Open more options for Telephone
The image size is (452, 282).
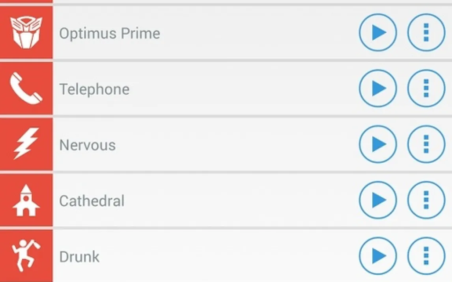pyautogui.click(x=426, y=89)
